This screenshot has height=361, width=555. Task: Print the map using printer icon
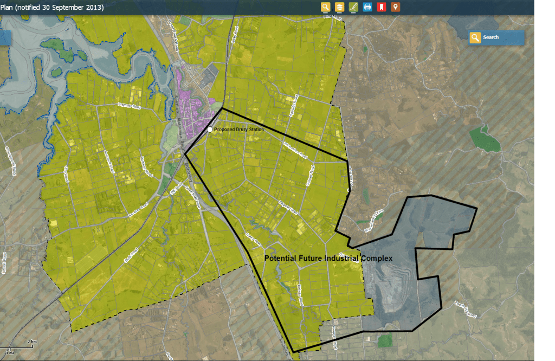tap(367, 7)
